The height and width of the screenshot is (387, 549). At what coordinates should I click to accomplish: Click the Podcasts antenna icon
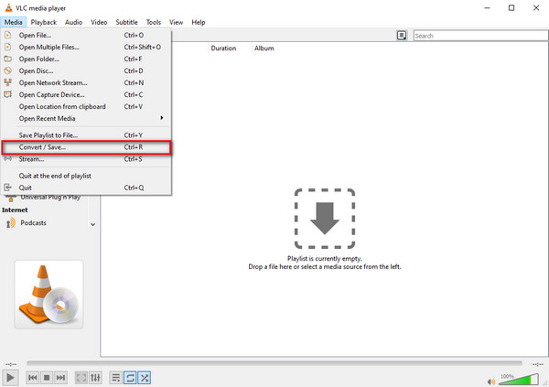[10, 223]
